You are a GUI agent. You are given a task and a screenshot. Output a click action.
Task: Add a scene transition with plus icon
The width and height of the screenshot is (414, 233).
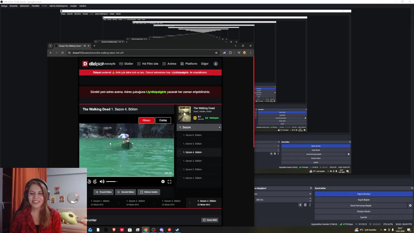point(300,205)
